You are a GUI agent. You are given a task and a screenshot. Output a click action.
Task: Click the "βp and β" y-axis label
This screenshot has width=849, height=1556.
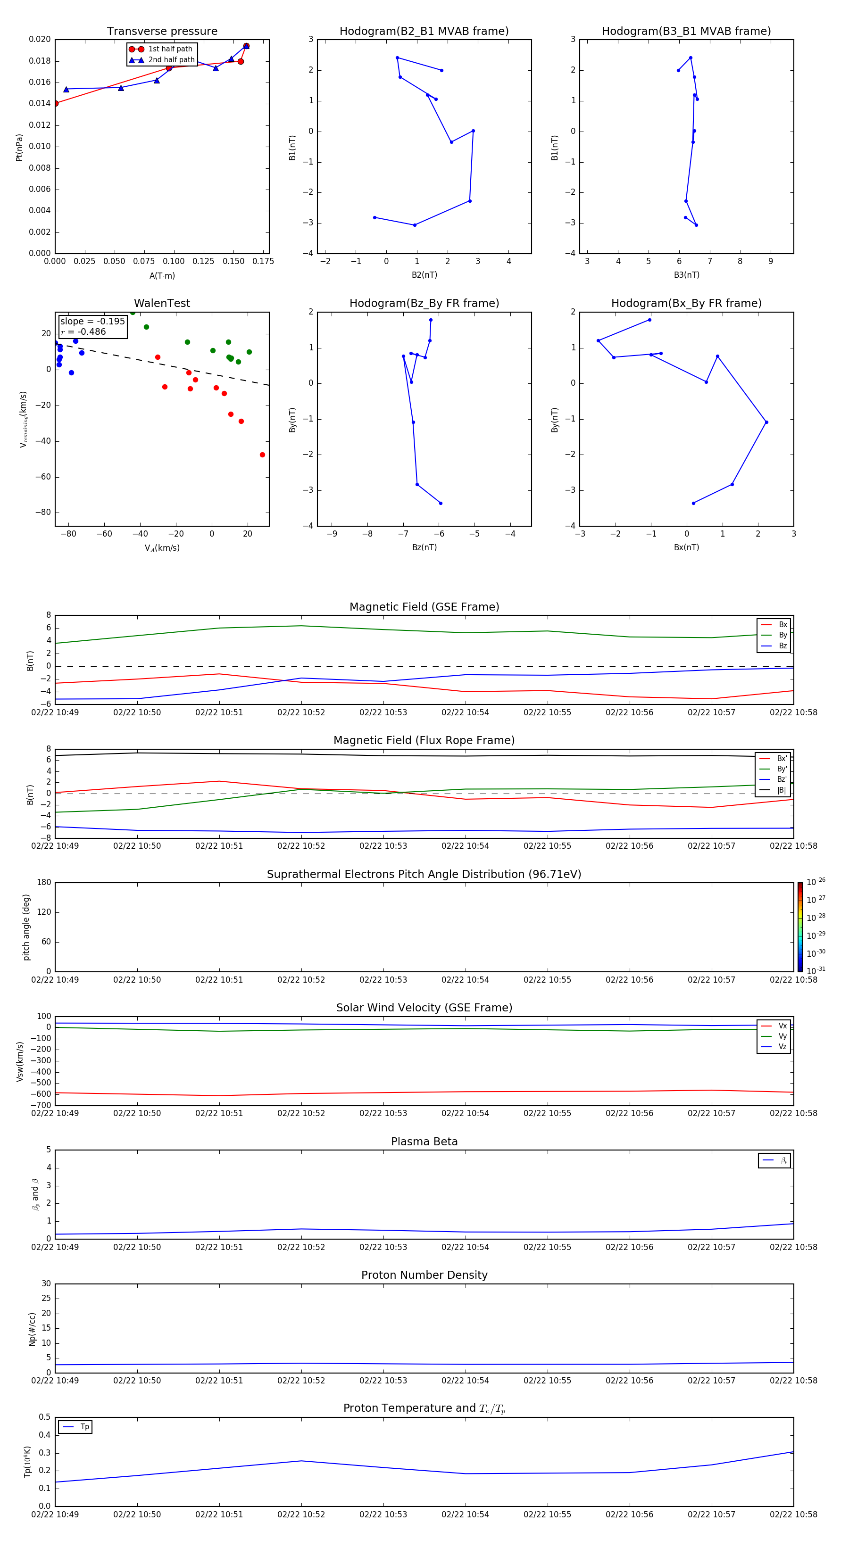click(x=35, y=1194)
